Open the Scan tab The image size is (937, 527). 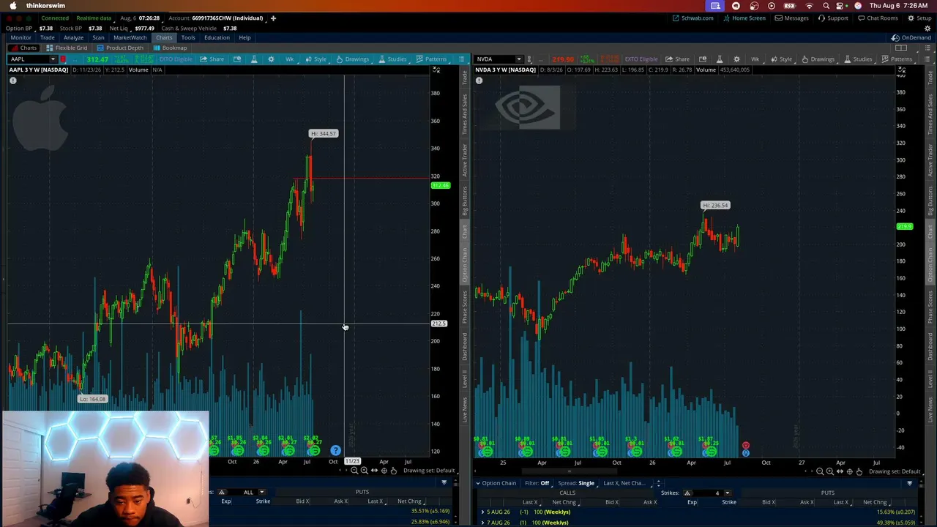[98, 37]
